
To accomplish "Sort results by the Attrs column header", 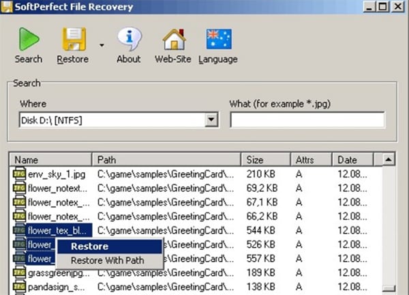I will pos(312,160).
